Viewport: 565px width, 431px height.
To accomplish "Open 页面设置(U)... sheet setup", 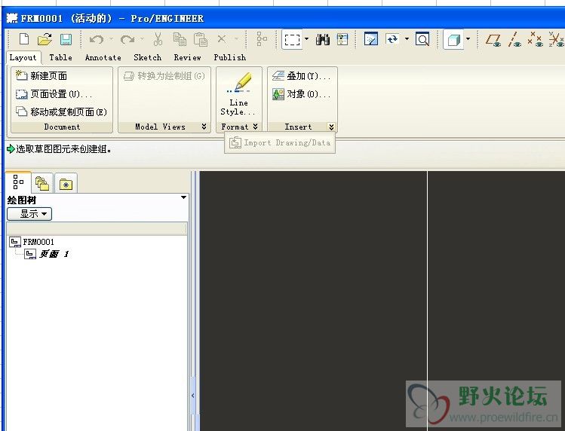I will pyautogui.click(x=54, y=94).
